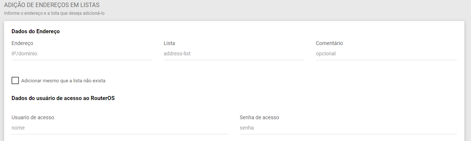
Task: Click the 'ADIÇÃO DE ENDEREÇOS EM LISTAS' page title
Action: tap(52, 5)
